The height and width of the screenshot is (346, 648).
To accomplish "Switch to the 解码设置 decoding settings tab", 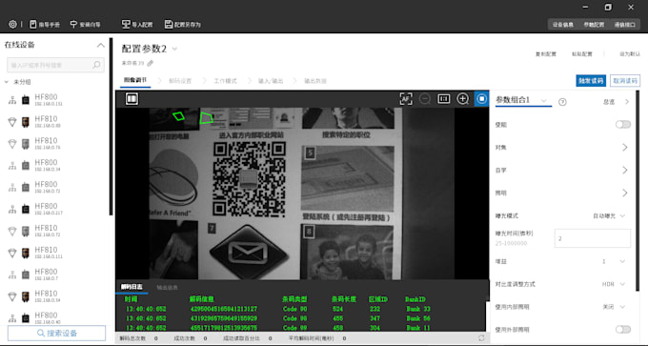I will coord(180,81).
